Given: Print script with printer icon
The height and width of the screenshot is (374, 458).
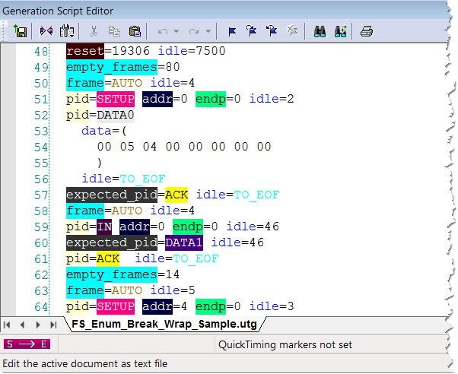Looking at the screenshot, I should click(x=367, y=31).
